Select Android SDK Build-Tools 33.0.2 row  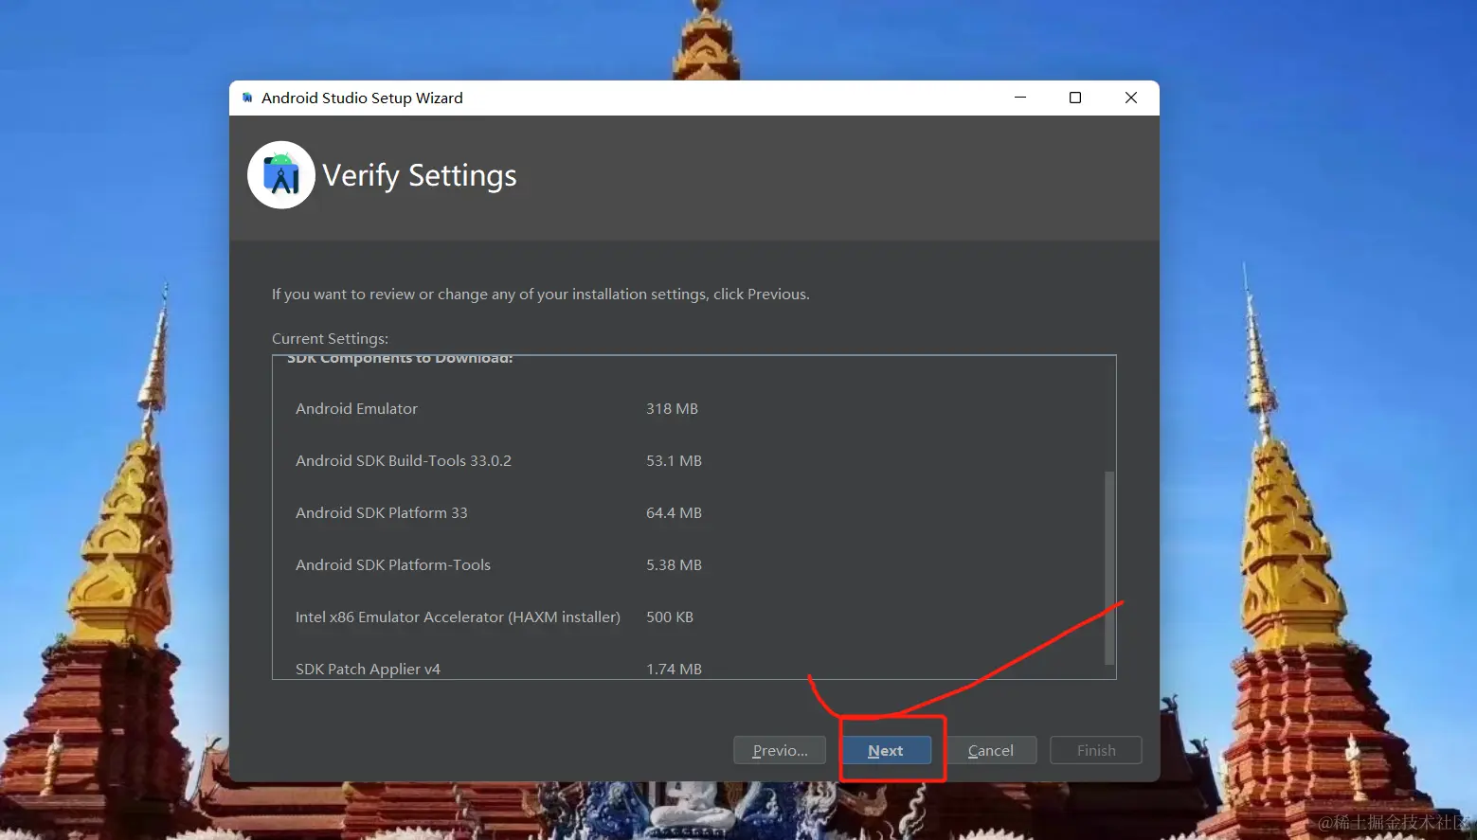[x=404, y=460]
